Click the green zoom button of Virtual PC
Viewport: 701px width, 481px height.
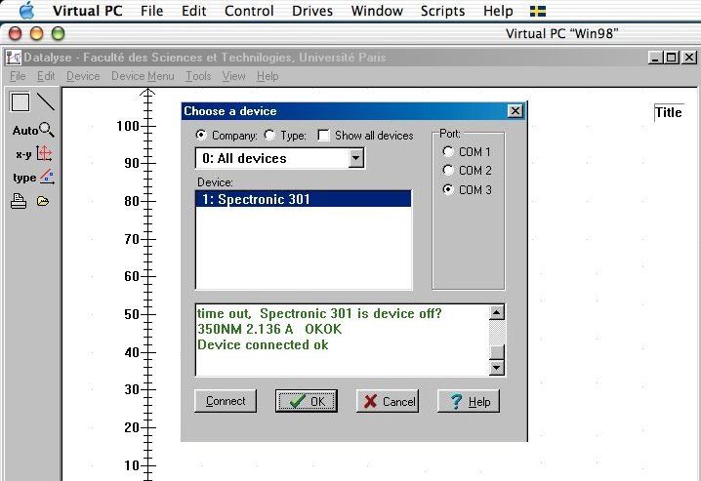(59, 33)
